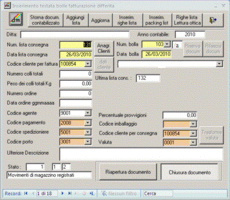Click Numero ordine field
The image size is (230, 200).
[75, 94]
